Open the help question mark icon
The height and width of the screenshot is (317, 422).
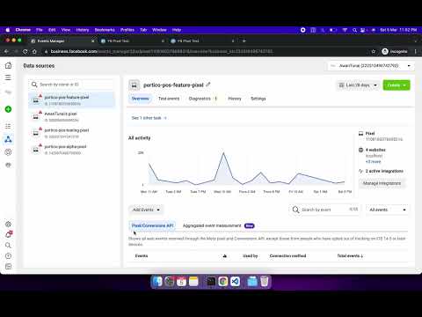point(8,256)
